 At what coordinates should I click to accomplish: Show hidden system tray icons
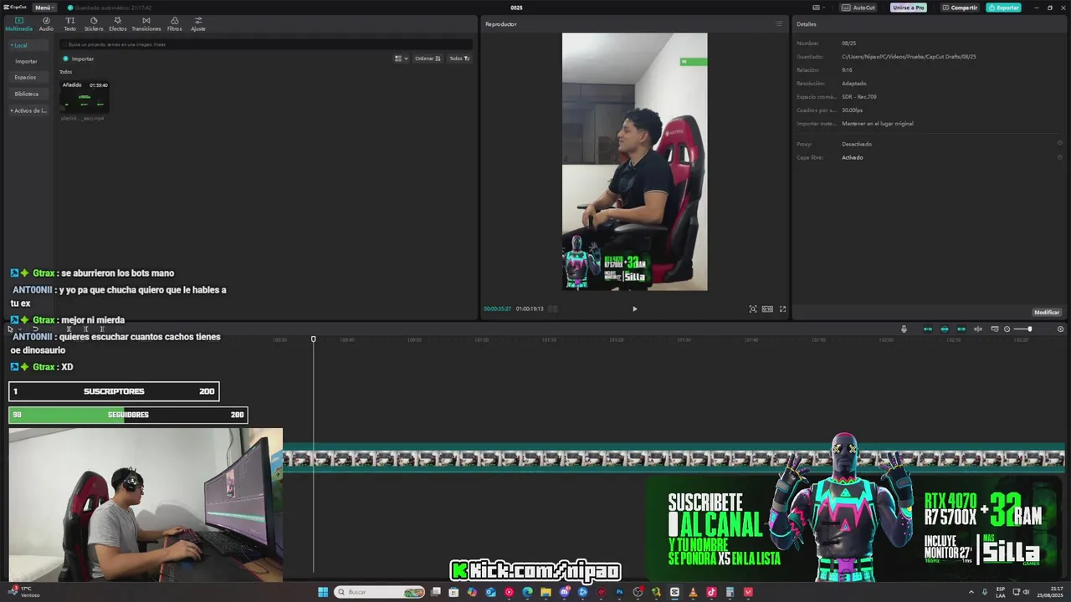click(x=971, y=592)
